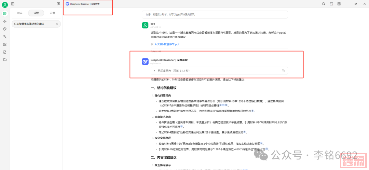The image size is (369, 170).
Task: Toggle the expand chat width icon
Action: pyautogui.click(x=331, y=4)
